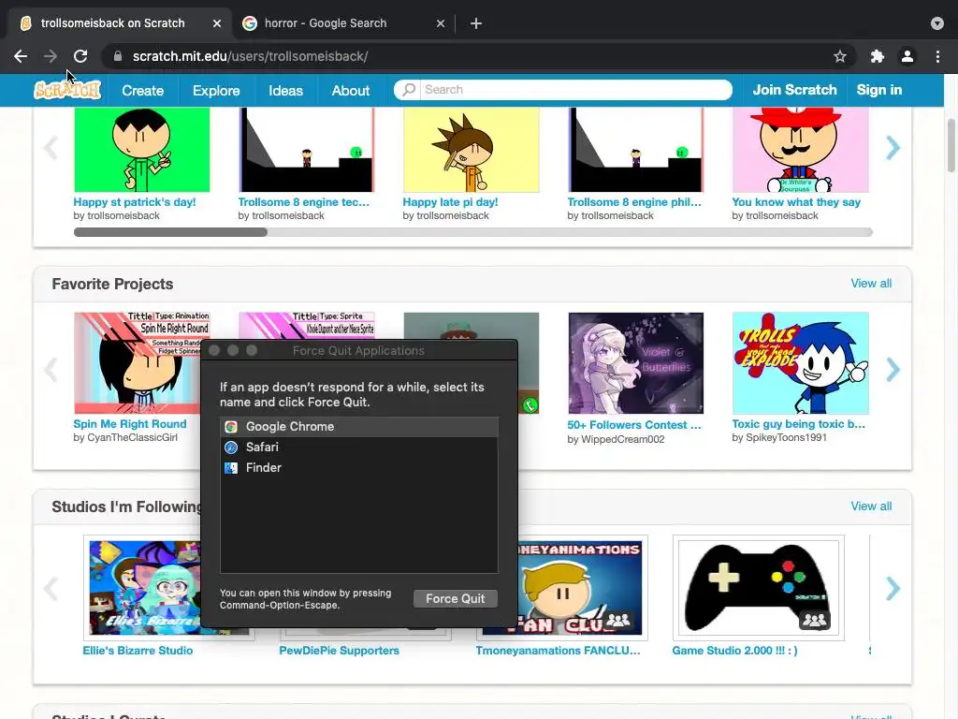958x719 pixels.
Task: Click the shared projects horizontal scrollbar thumb
Action: tap(170, 232)
